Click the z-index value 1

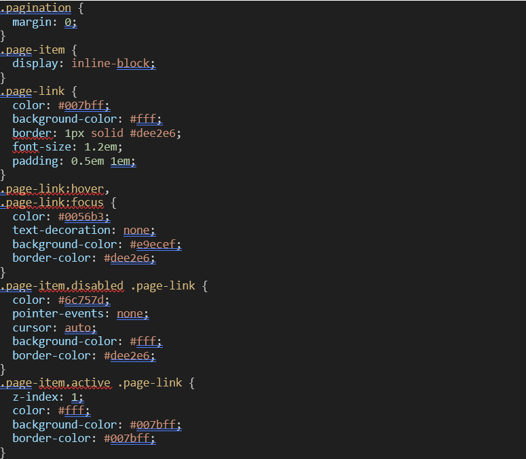pos(77,397)
